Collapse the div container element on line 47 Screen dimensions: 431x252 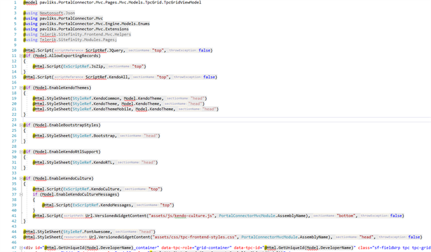(21, 247)
